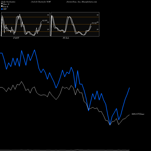Click the 'ServiceNow, Inc.' company name text
This screenshot has height=151, width=151.
[x=74, y=2]
